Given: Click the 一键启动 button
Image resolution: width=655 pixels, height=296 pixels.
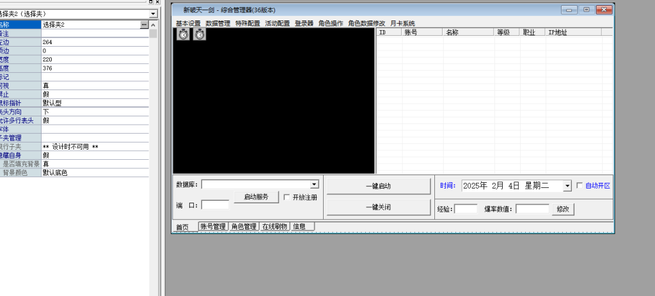Looking at the screenshot, I should pos(379,186).
